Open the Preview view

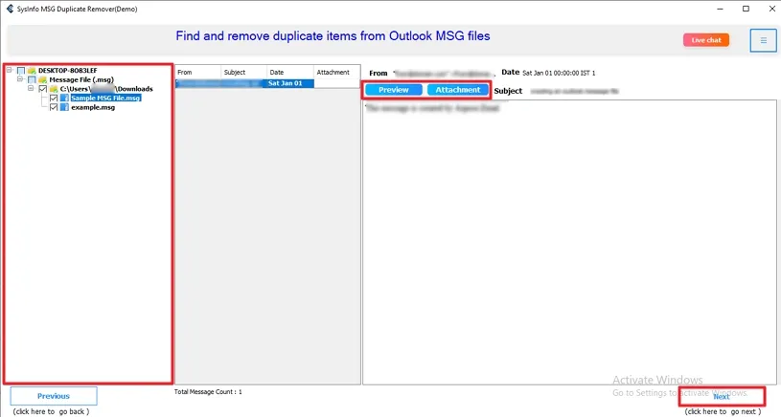394,90
